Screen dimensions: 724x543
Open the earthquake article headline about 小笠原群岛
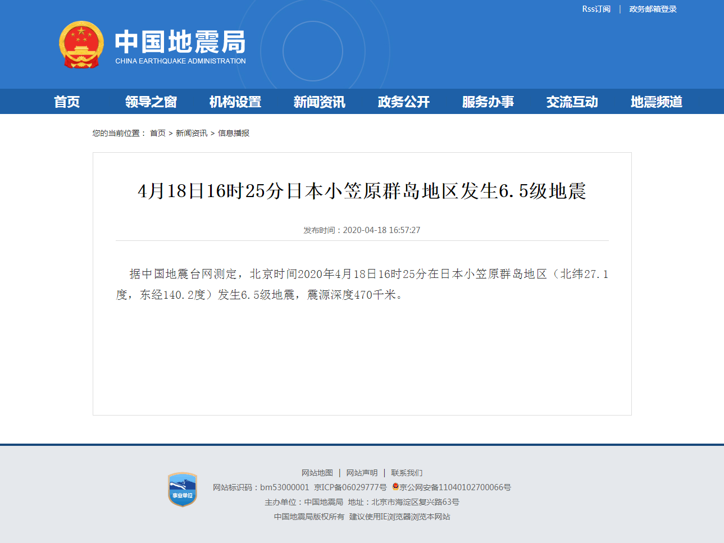tap(362, 191)
